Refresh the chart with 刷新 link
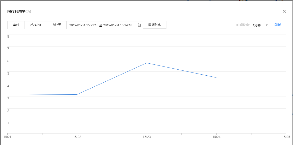Screen dimensions: 293x145 [x=277, y=25]
